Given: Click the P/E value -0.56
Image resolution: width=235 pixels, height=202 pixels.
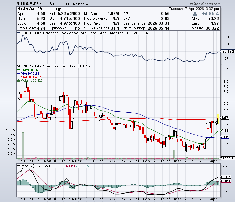Looking at the screenshot, I should tap(164, 14).
